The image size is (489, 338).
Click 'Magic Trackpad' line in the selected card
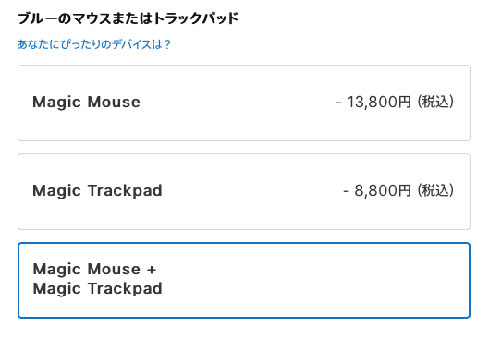[97, 288]
